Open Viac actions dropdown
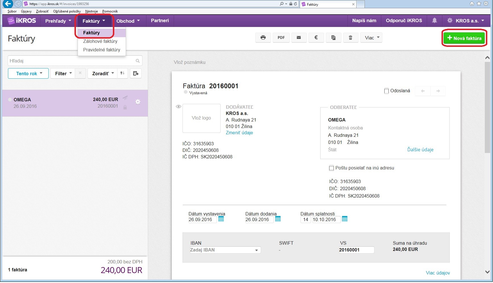 [x=371, y=38]
